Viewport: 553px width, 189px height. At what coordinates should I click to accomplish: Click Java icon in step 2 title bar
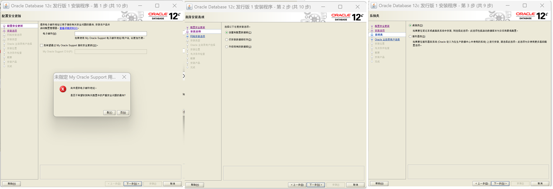pos(189,7)
